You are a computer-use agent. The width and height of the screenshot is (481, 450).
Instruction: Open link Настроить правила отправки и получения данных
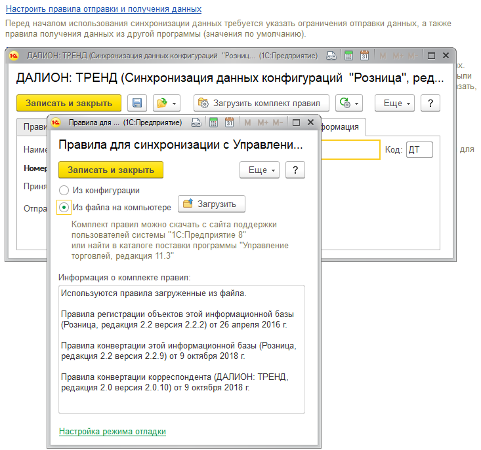[104, 9]
